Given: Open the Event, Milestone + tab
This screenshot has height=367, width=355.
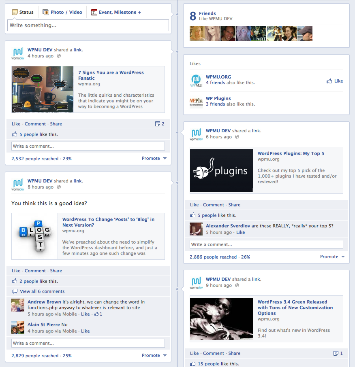Looking at the screenshot, I should click(116, 12).
